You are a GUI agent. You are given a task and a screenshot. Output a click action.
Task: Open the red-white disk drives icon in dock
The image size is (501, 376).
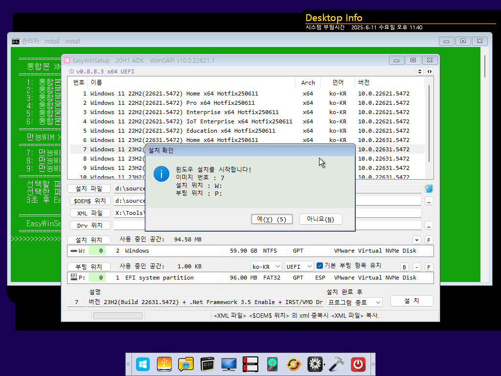click(x=250, y=364)
